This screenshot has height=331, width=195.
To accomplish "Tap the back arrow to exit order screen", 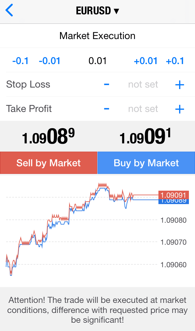I will click(x=9, y=10).
